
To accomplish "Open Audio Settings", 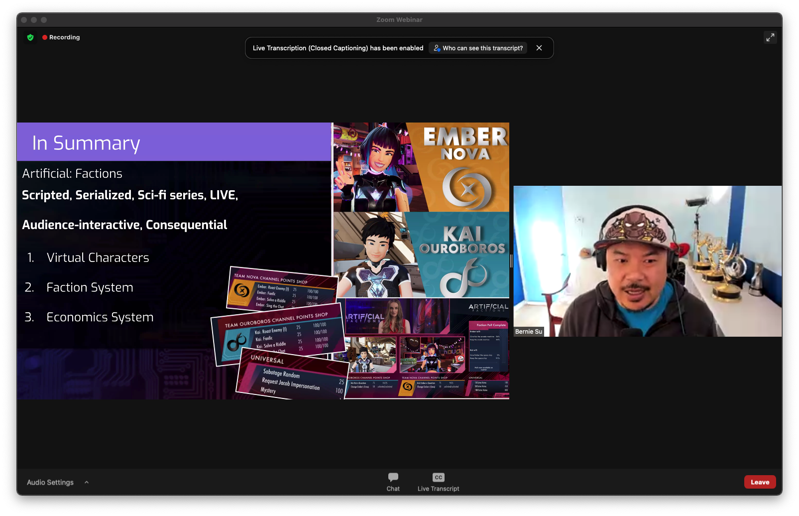I will click(x=50, y=482).
